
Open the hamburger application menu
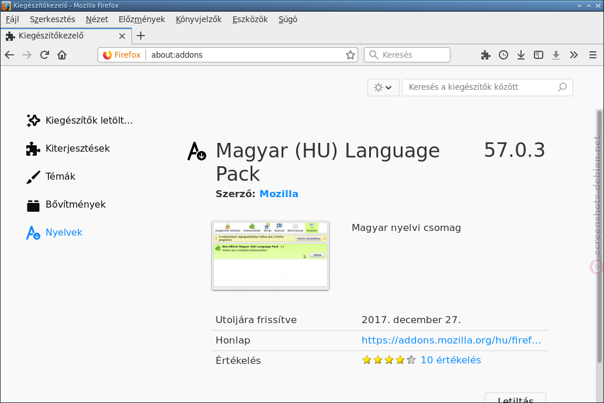593,55
